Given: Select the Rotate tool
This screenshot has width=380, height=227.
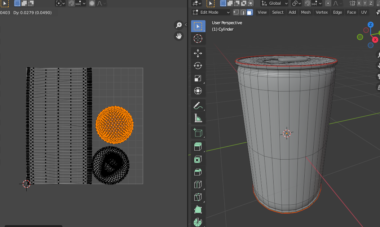Looking at the screenshot, I should pyautogui.click(x=198, y=66).
